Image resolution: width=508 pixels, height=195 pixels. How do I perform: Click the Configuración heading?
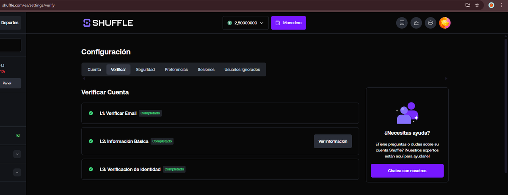click(x=106, y=52)
